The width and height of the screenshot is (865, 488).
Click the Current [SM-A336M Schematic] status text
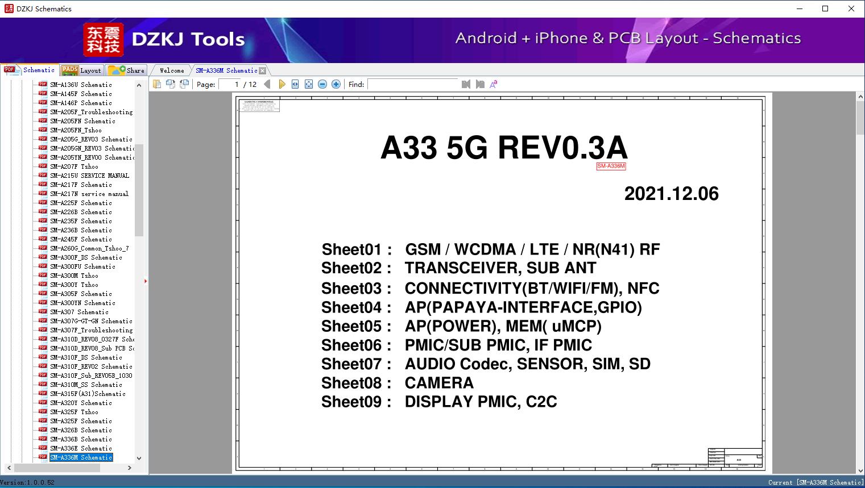(x=816, y=482)
